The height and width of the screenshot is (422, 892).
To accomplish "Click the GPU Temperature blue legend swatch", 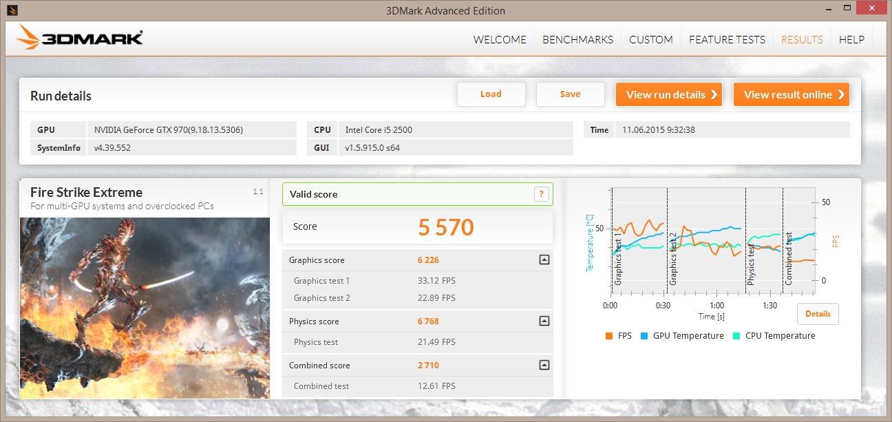I will (x=644, y=336).
